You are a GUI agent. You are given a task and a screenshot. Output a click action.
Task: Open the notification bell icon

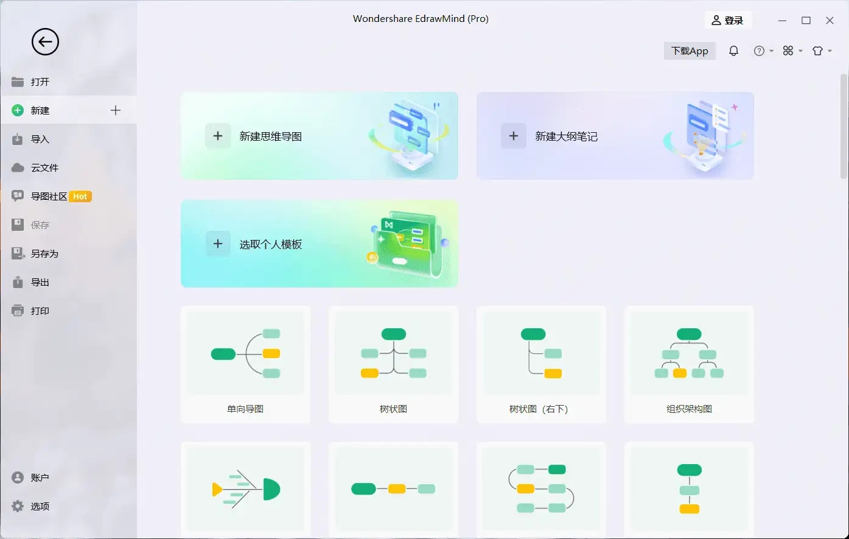coord(733,51)
